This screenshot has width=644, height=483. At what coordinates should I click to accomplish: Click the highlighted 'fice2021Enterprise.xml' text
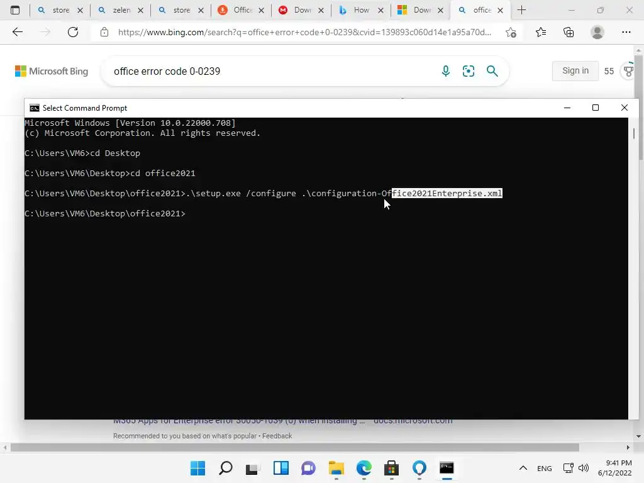(x=447, y=193)
